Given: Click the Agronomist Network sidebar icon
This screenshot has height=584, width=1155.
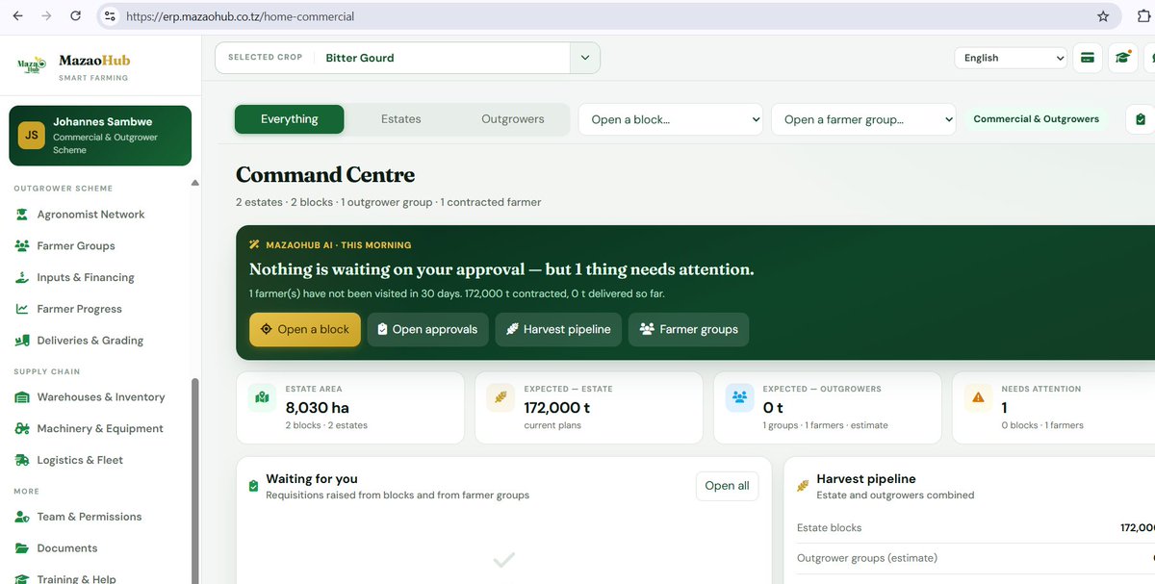Looking at the screenshot, I should tap(22, 215).
